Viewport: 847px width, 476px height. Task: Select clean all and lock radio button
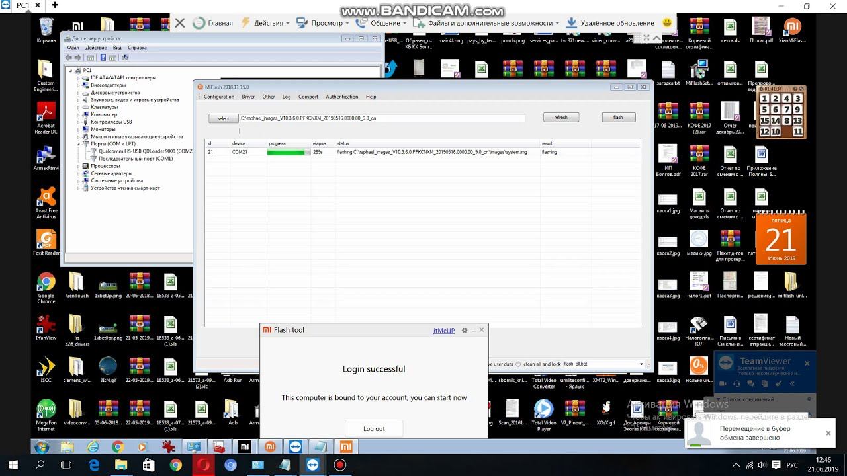pyautogui.click(x=519, y=364)
